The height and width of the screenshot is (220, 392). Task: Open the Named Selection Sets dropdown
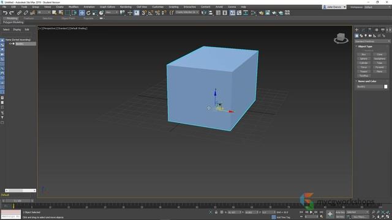187,12
